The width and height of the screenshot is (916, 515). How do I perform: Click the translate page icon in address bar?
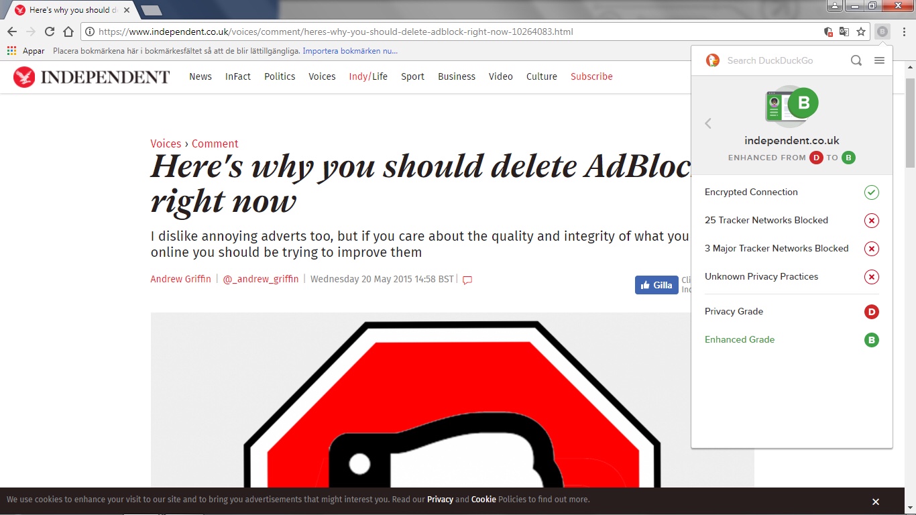click(844, 32)
